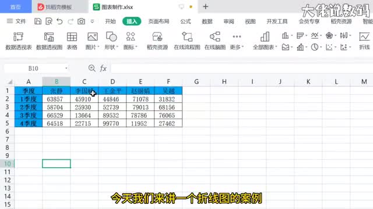Insert a PivotChart (数据透视图)

(x=49, y=41)
